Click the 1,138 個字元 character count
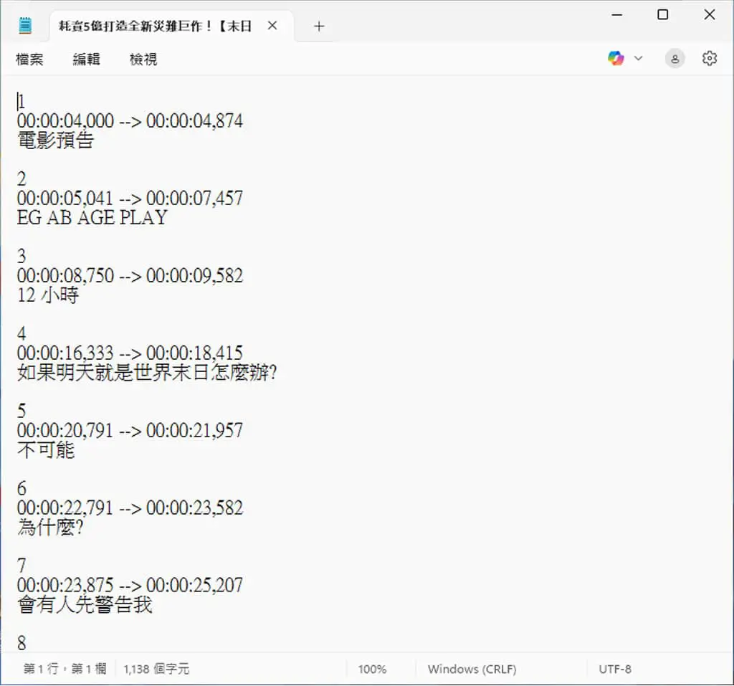Viewport: 734px width, 686px height. click(156, 669)
